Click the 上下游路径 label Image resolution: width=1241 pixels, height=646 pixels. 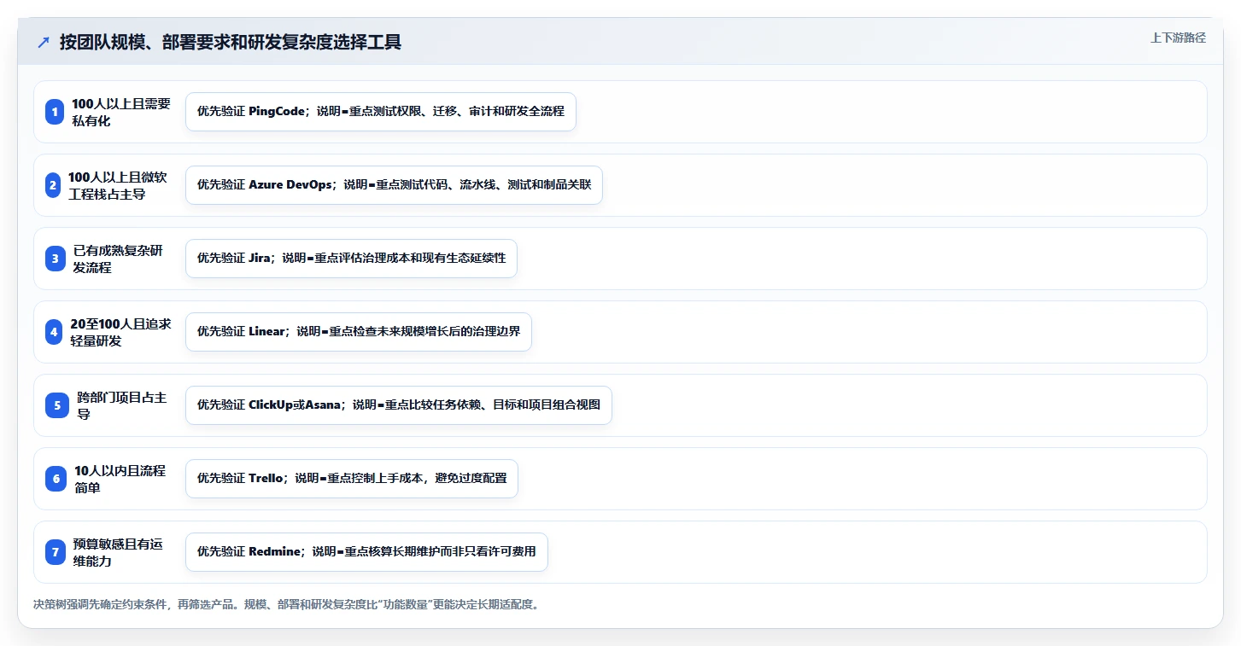point(1178,38)
